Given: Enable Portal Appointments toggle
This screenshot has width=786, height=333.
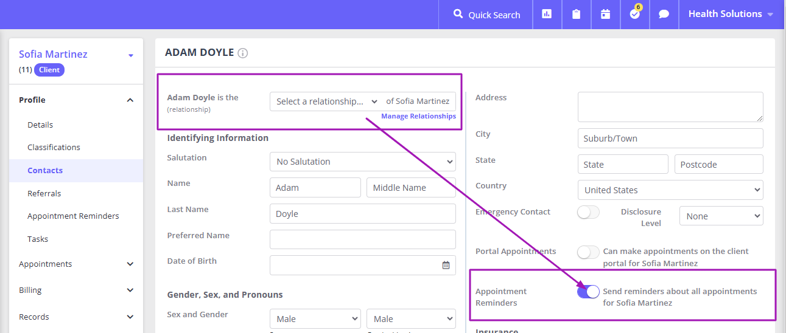Looking at the screenshot, I should (588, 252).
